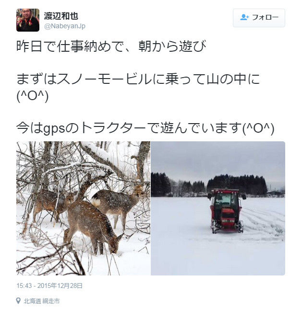
Task: Click the add-person icon in follow button
Action: [244, 17]
